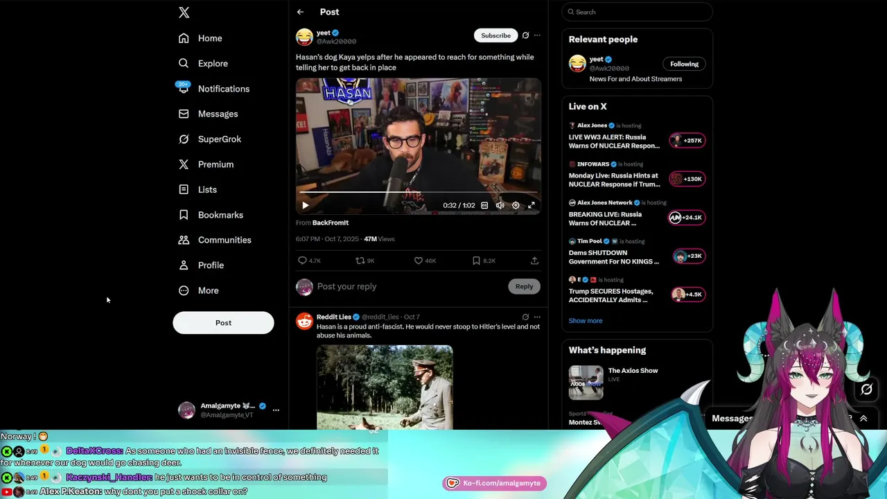
Task: Open Bookmarks in the sidebar
Action: coord(211,215)
